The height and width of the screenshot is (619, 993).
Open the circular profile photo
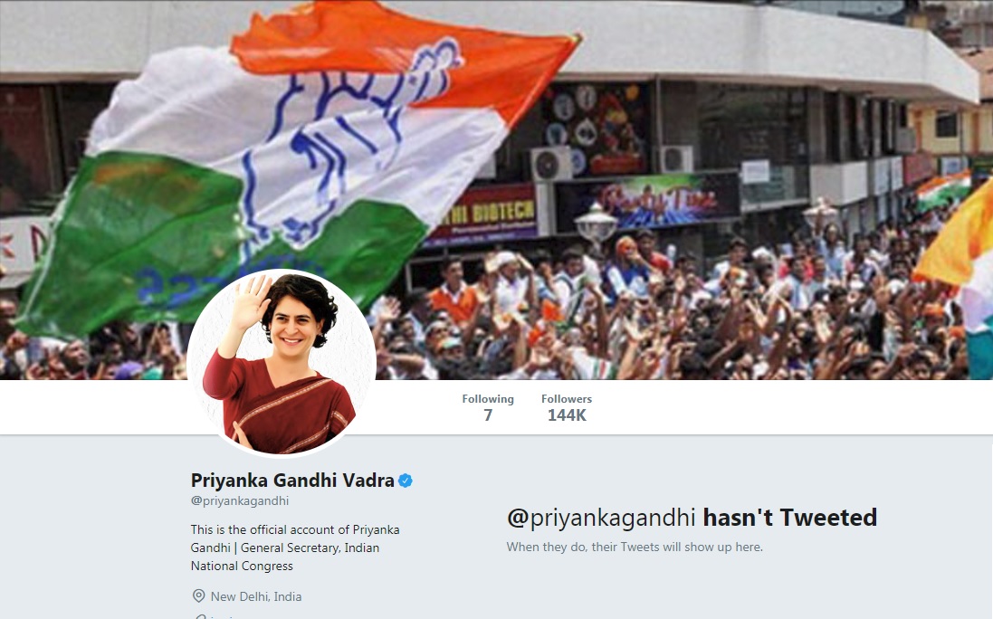click(x=282, y=363)
